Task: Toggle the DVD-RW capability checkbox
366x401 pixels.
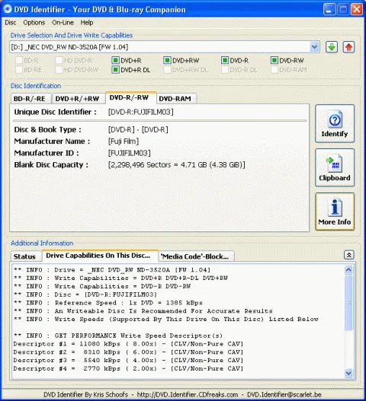Action: (x=274, y=60)
